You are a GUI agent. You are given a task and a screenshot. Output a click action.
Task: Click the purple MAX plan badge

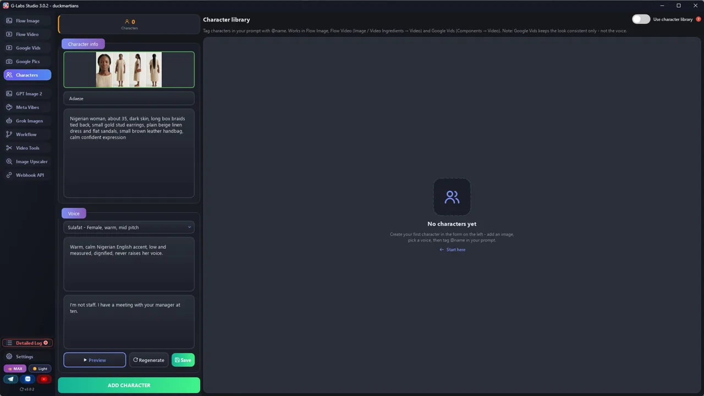pyautogui.click(x=15, y=369)
